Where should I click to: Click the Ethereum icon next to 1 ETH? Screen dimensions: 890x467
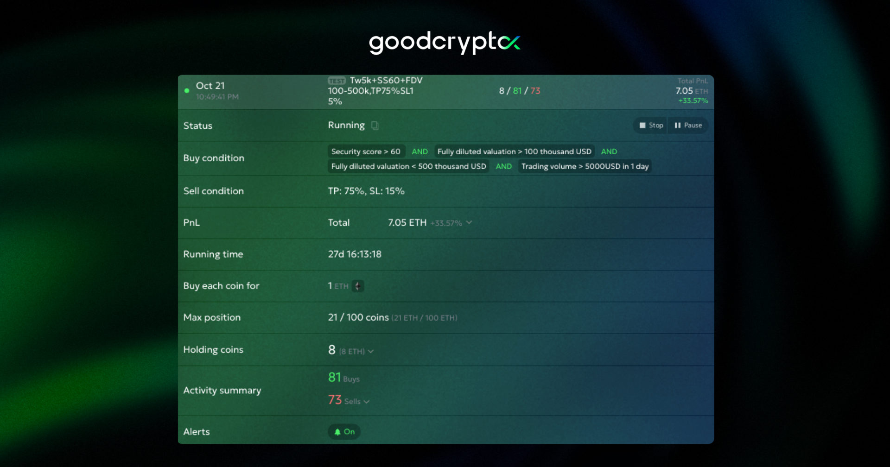[358, 286]
